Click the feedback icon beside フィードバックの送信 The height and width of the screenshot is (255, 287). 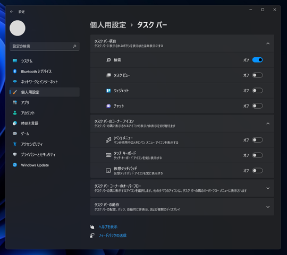click(92, 235)
